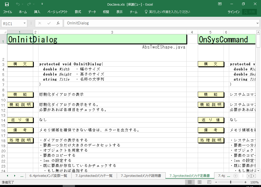Click the Undo arrow icon
This screenshot has height=187, width=261.
pos(18,4)
